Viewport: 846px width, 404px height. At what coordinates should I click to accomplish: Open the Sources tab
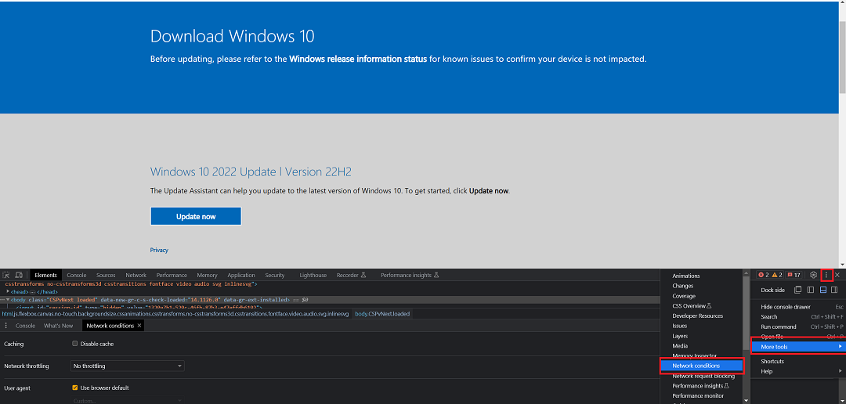click(106, 275)
